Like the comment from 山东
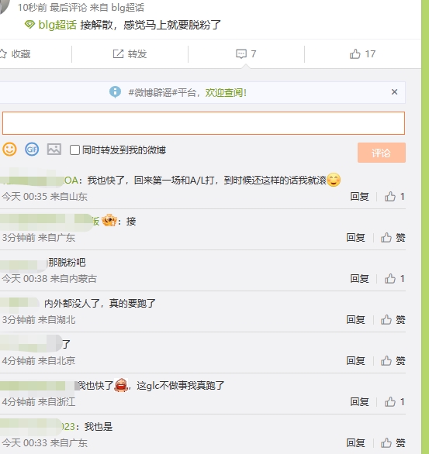The image size is (429, 454). (390, 197)
